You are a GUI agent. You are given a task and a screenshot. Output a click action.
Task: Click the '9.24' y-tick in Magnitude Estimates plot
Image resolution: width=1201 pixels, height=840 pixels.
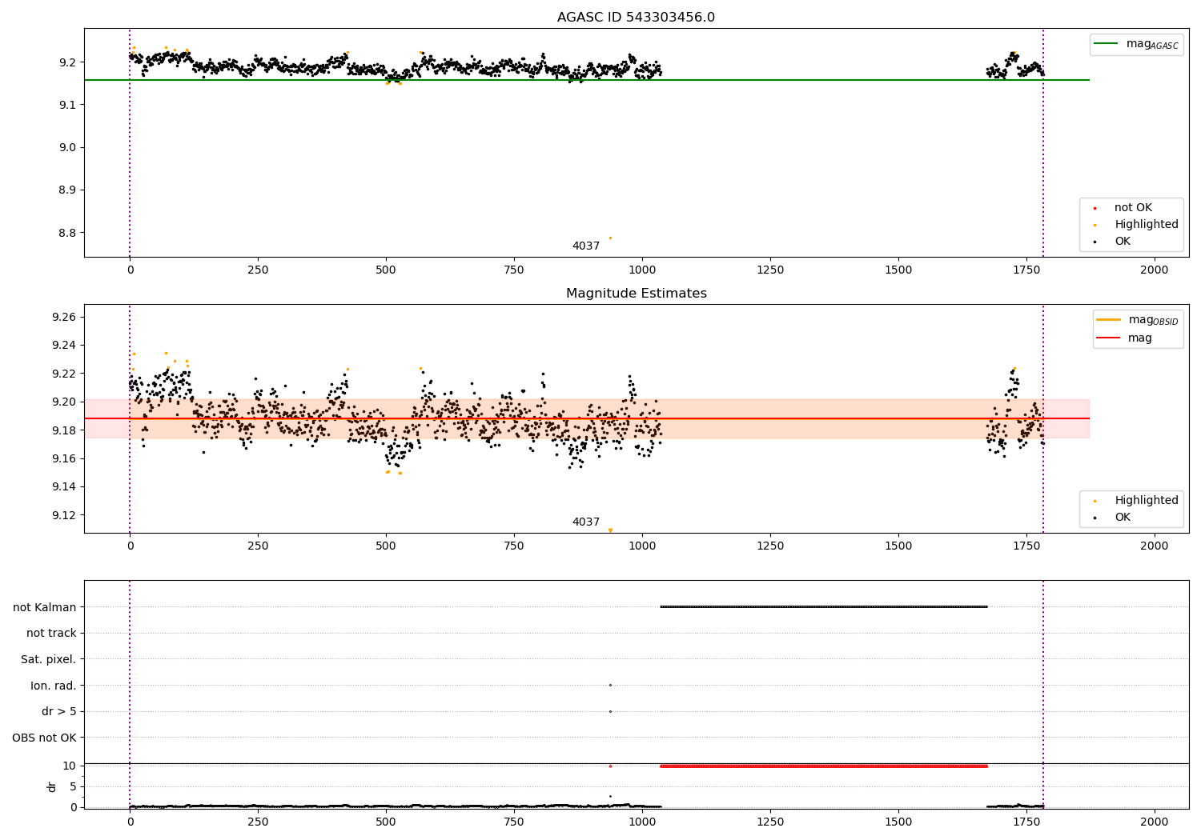click(x=64, y=346)
